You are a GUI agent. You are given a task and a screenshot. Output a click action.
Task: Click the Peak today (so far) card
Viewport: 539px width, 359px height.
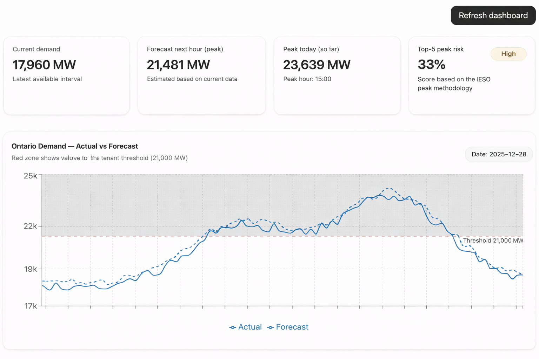[x=337, y=75]
